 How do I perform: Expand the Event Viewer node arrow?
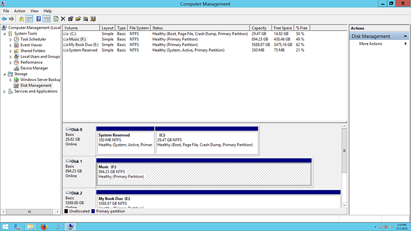pyautogui.click(x=11, y=45)
